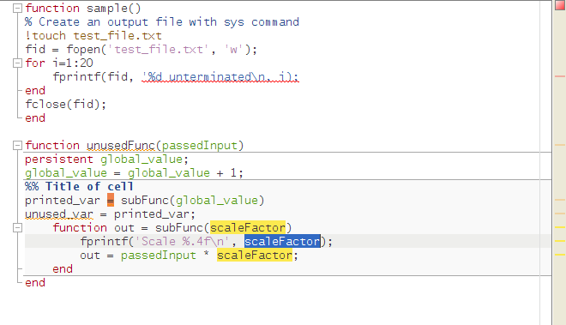566x325 pixels.
Task: Select the orange warning marker beside printed_var line
Action: pyautogui.click(x=560, y=200)
